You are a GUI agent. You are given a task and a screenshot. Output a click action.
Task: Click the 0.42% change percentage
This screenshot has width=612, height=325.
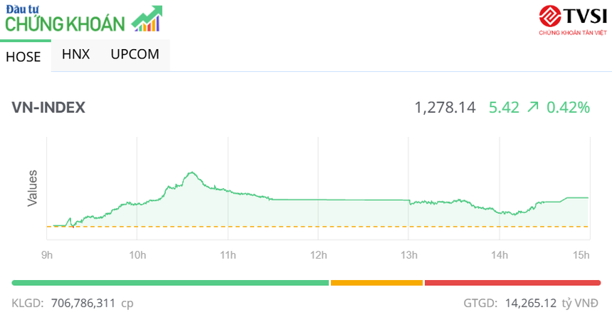pyautogui.click(x=568, y=108)
